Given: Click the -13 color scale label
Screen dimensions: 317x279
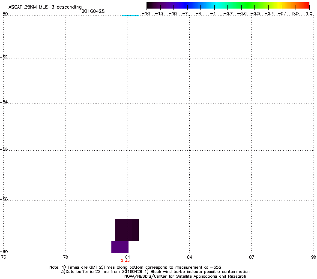Looking at the screenshot, I should 159,14.
